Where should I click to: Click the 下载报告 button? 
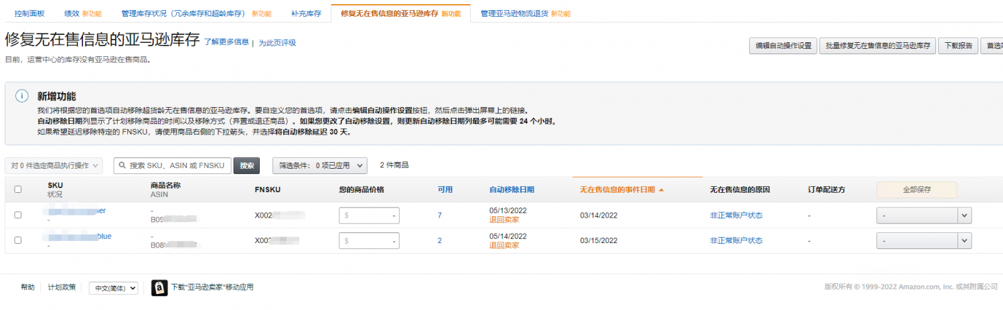[x=958, y=46]
